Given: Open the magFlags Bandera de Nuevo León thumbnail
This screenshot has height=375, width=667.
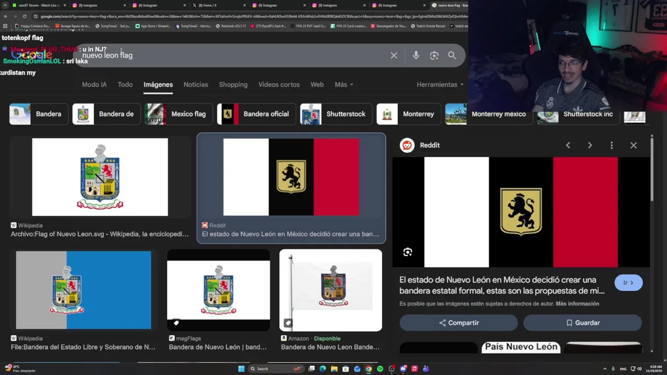Looking at the screenshot, I should 218,290.
